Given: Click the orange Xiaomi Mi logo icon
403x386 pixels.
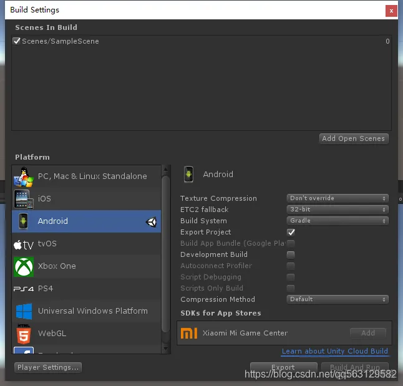Looking at the screenshot, I should click(189, 334).
